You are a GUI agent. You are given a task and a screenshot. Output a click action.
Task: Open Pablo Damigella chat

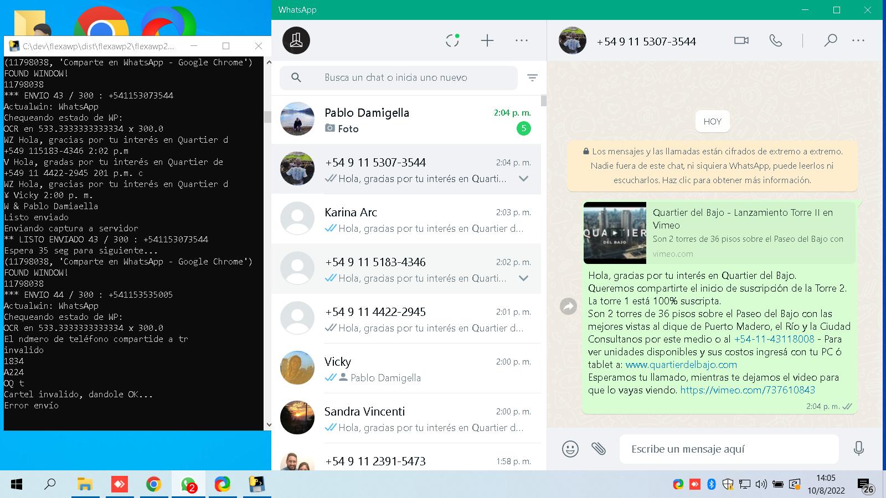(x=406, y=120)
